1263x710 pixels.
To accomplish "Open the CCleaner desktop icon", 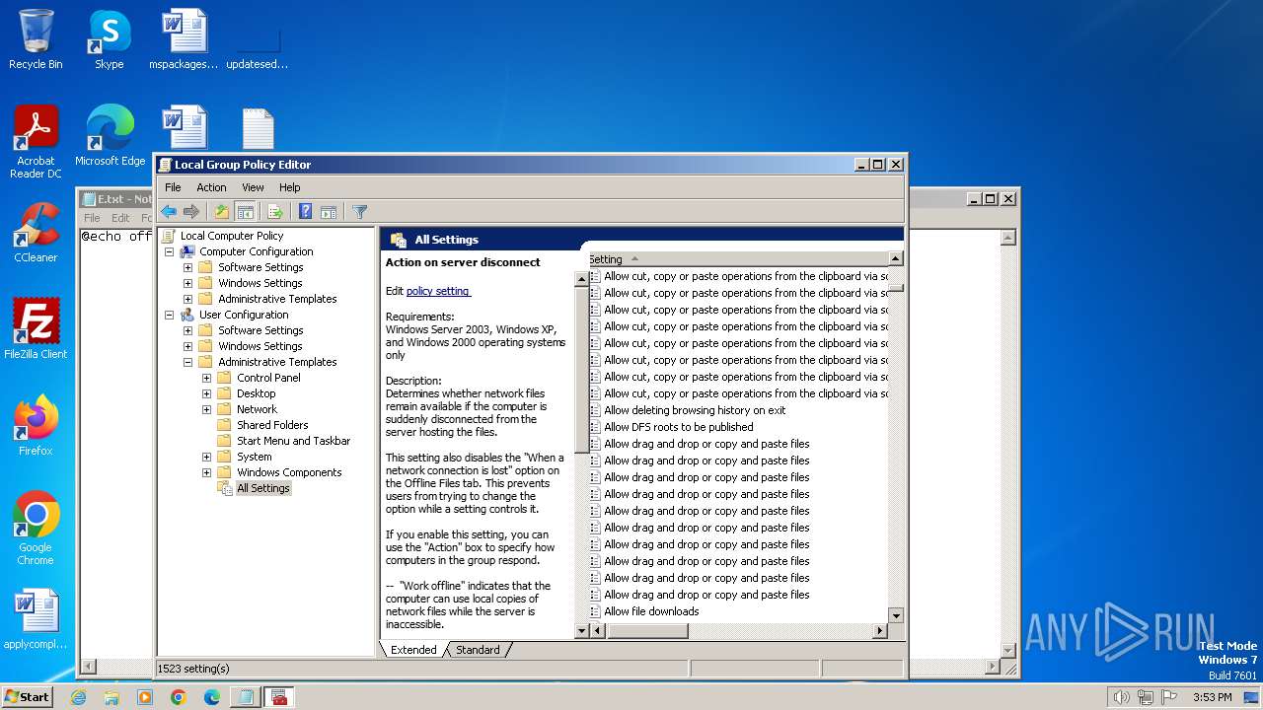I will [36, 233].
